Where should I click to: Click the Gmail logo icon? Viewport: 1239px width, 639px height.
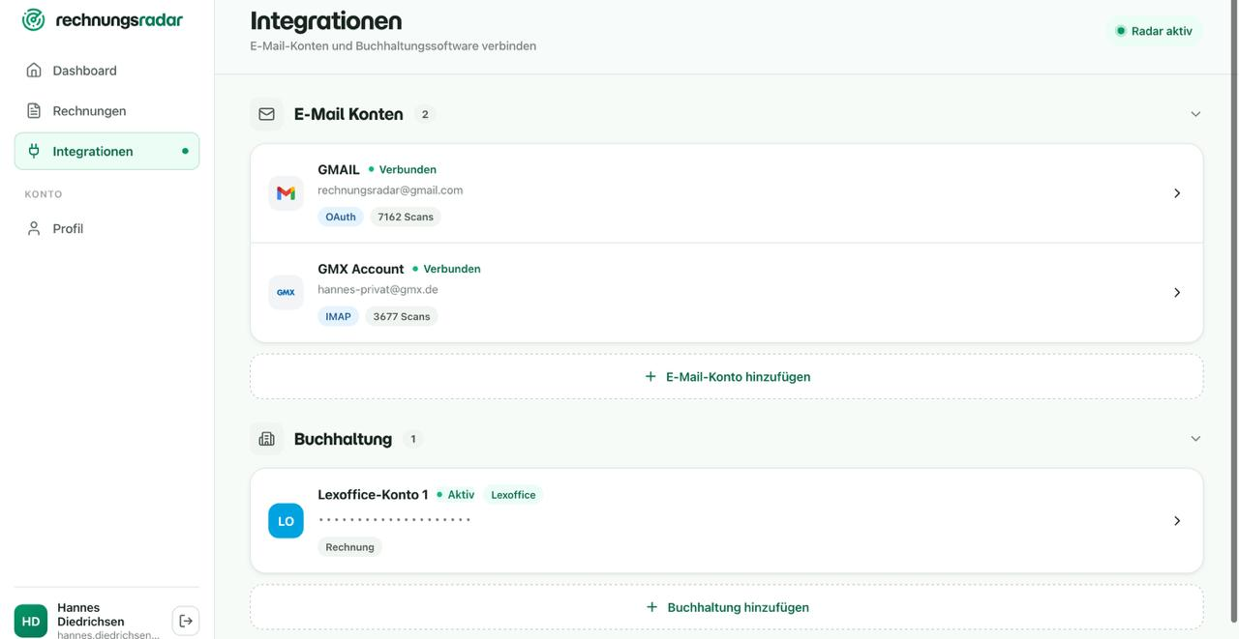pyautogui.click(x=286, y=193)
